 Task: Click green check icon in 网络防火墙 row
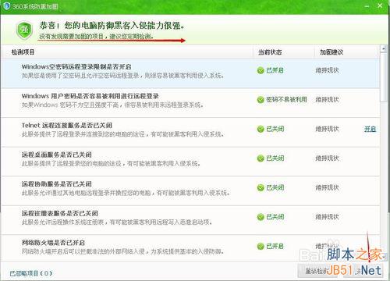coord(261,247)
